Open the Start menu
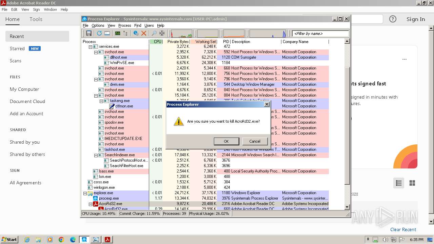 coord(9,240)
